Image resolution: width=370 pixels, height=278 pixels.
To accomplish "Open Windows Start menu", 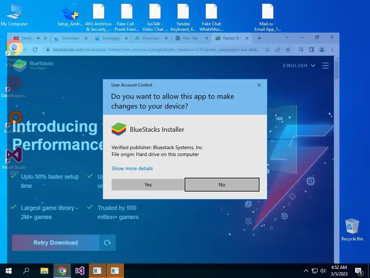I will pyautogui.click(x=9, y=271).
